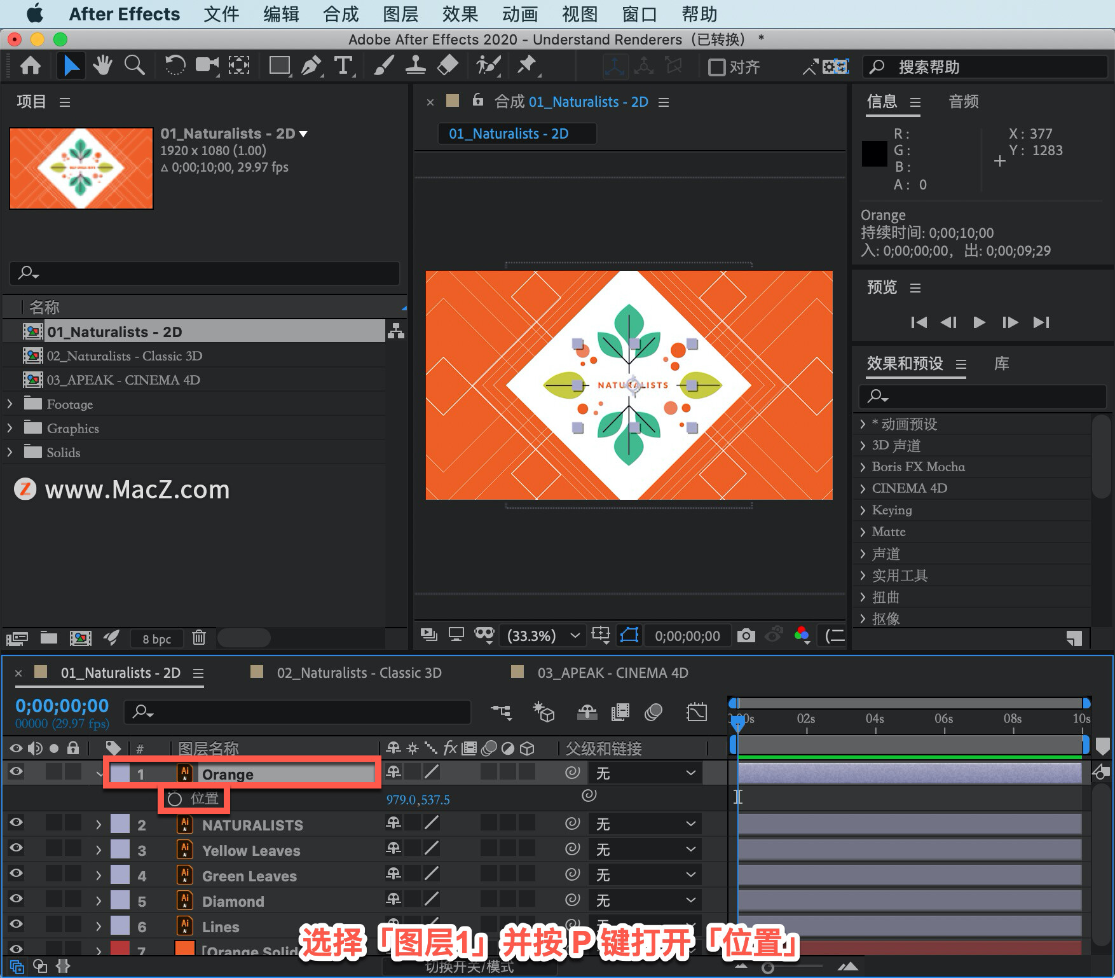The image size is (1115, 978).
Task: Enable the 对齐 snapping checkbox
Action: click(x=717, y=67)
